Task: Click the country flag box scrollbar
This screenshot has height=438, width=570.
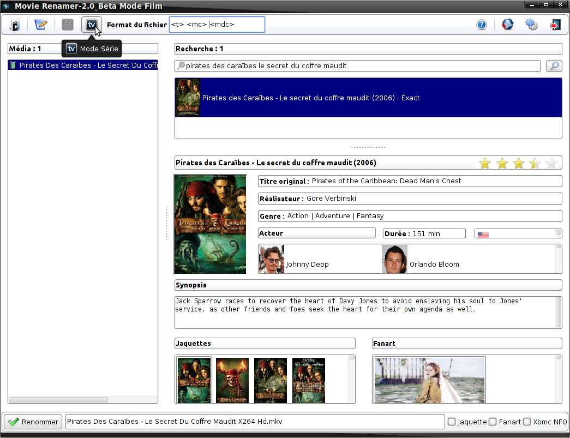Action: click(x=559, y=233)
